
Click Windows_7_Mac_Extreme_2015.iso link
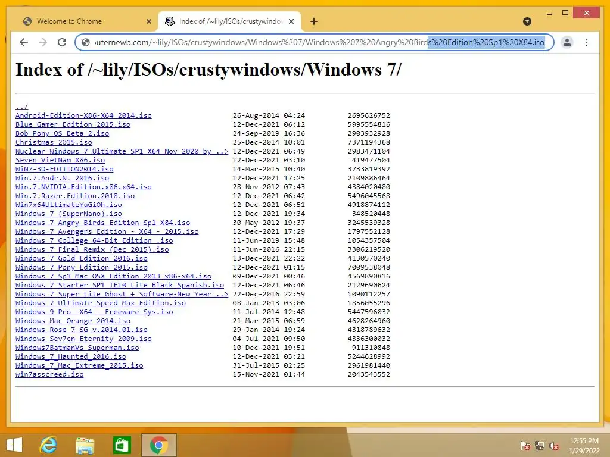79,366
